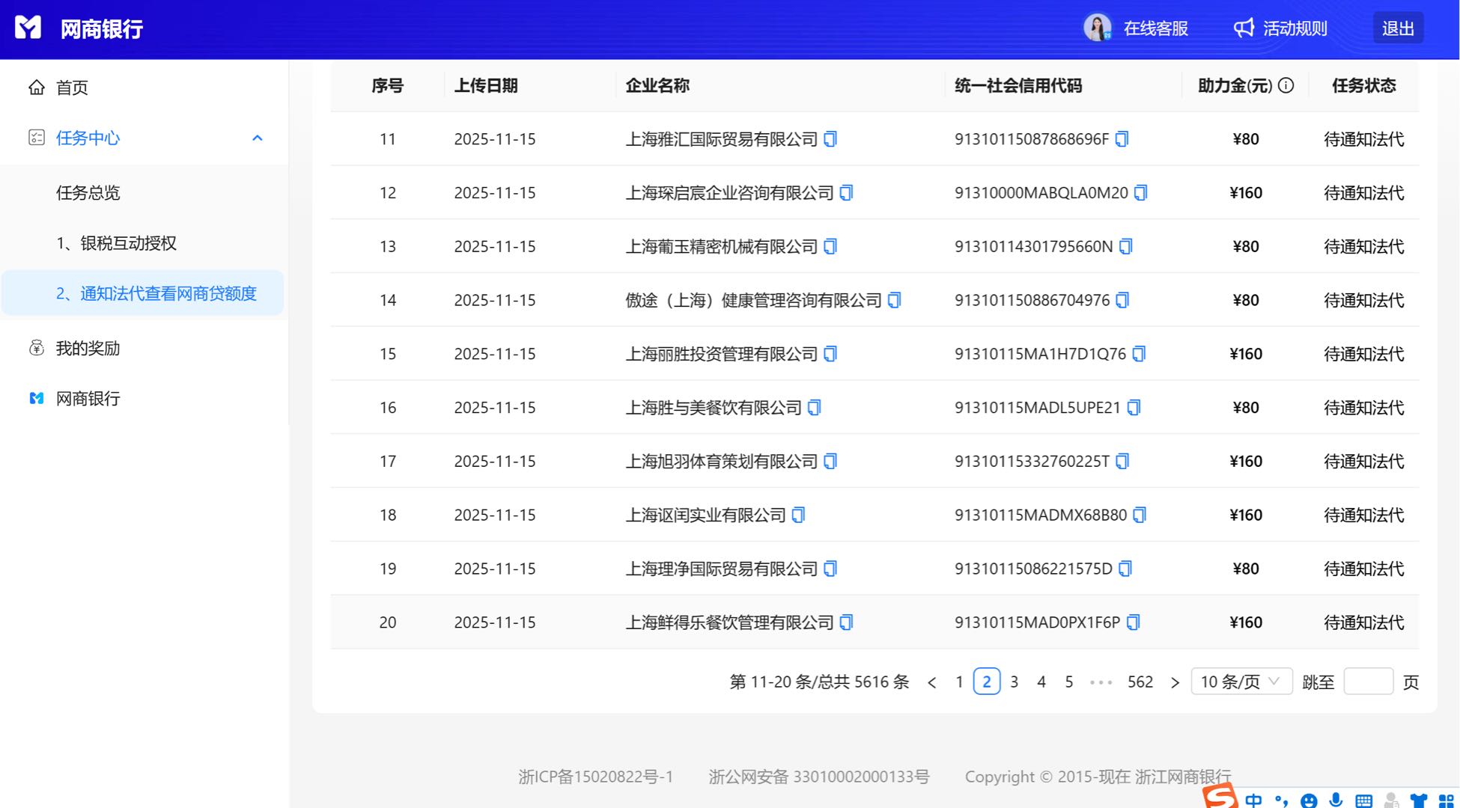Collapse the 任务中心 menu chevron
This screenshot has width=1460, height=808.
[x=258, y=138]
